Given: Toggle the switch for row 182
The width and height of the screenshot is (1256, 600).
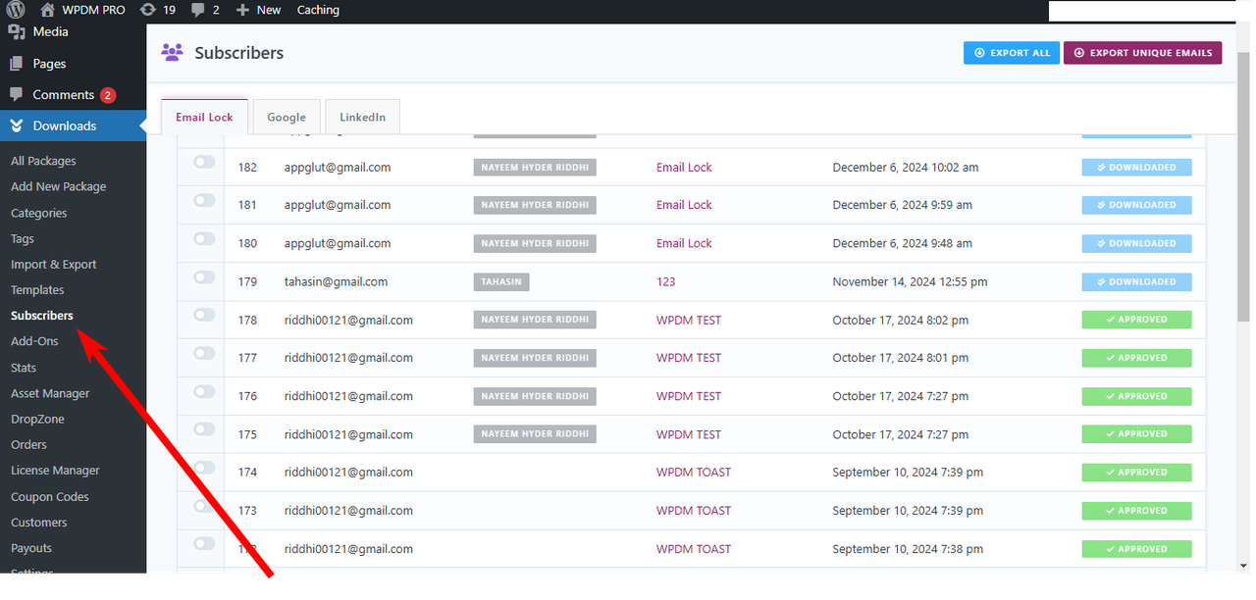Looking at the screenshot, I should (x=204, y=163).
